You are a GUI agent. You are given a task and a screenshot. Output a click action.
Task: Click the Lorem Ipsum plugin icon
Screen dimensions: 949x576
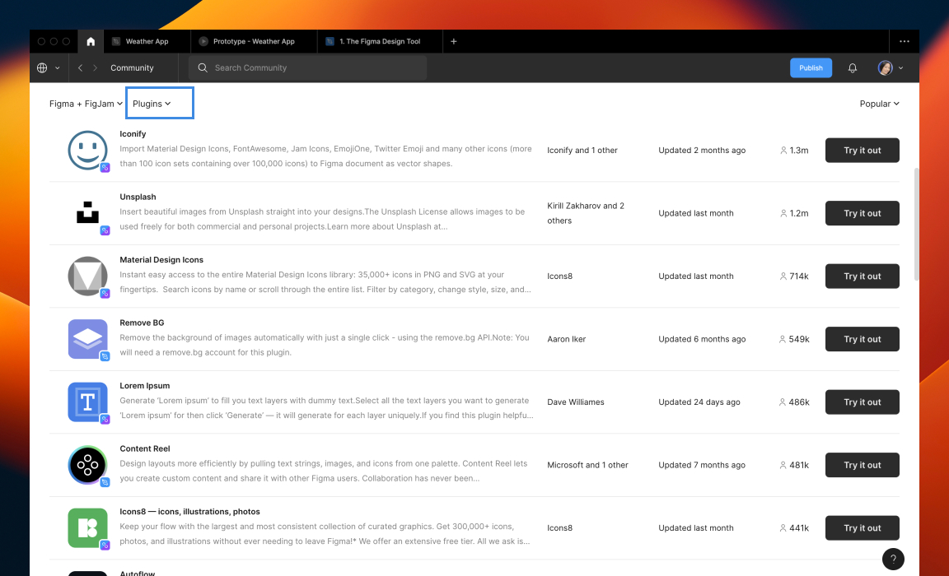tap(88, 402)
